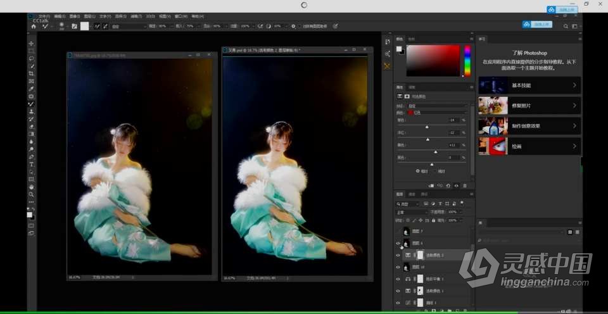Open the 图像 menu
This screenshot has height=314, width=608.
75,16
